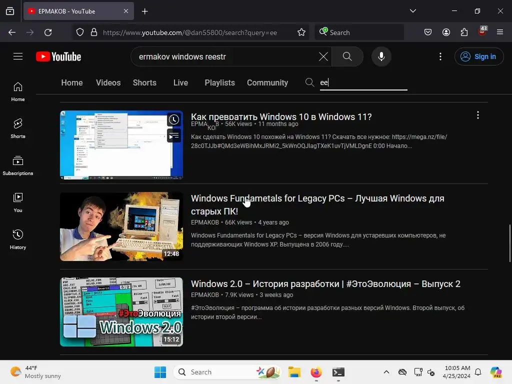The width and height of the screenshot is (512, 384).
Task: Open You in the left sidebar
Action: click(x=18, y=202)
